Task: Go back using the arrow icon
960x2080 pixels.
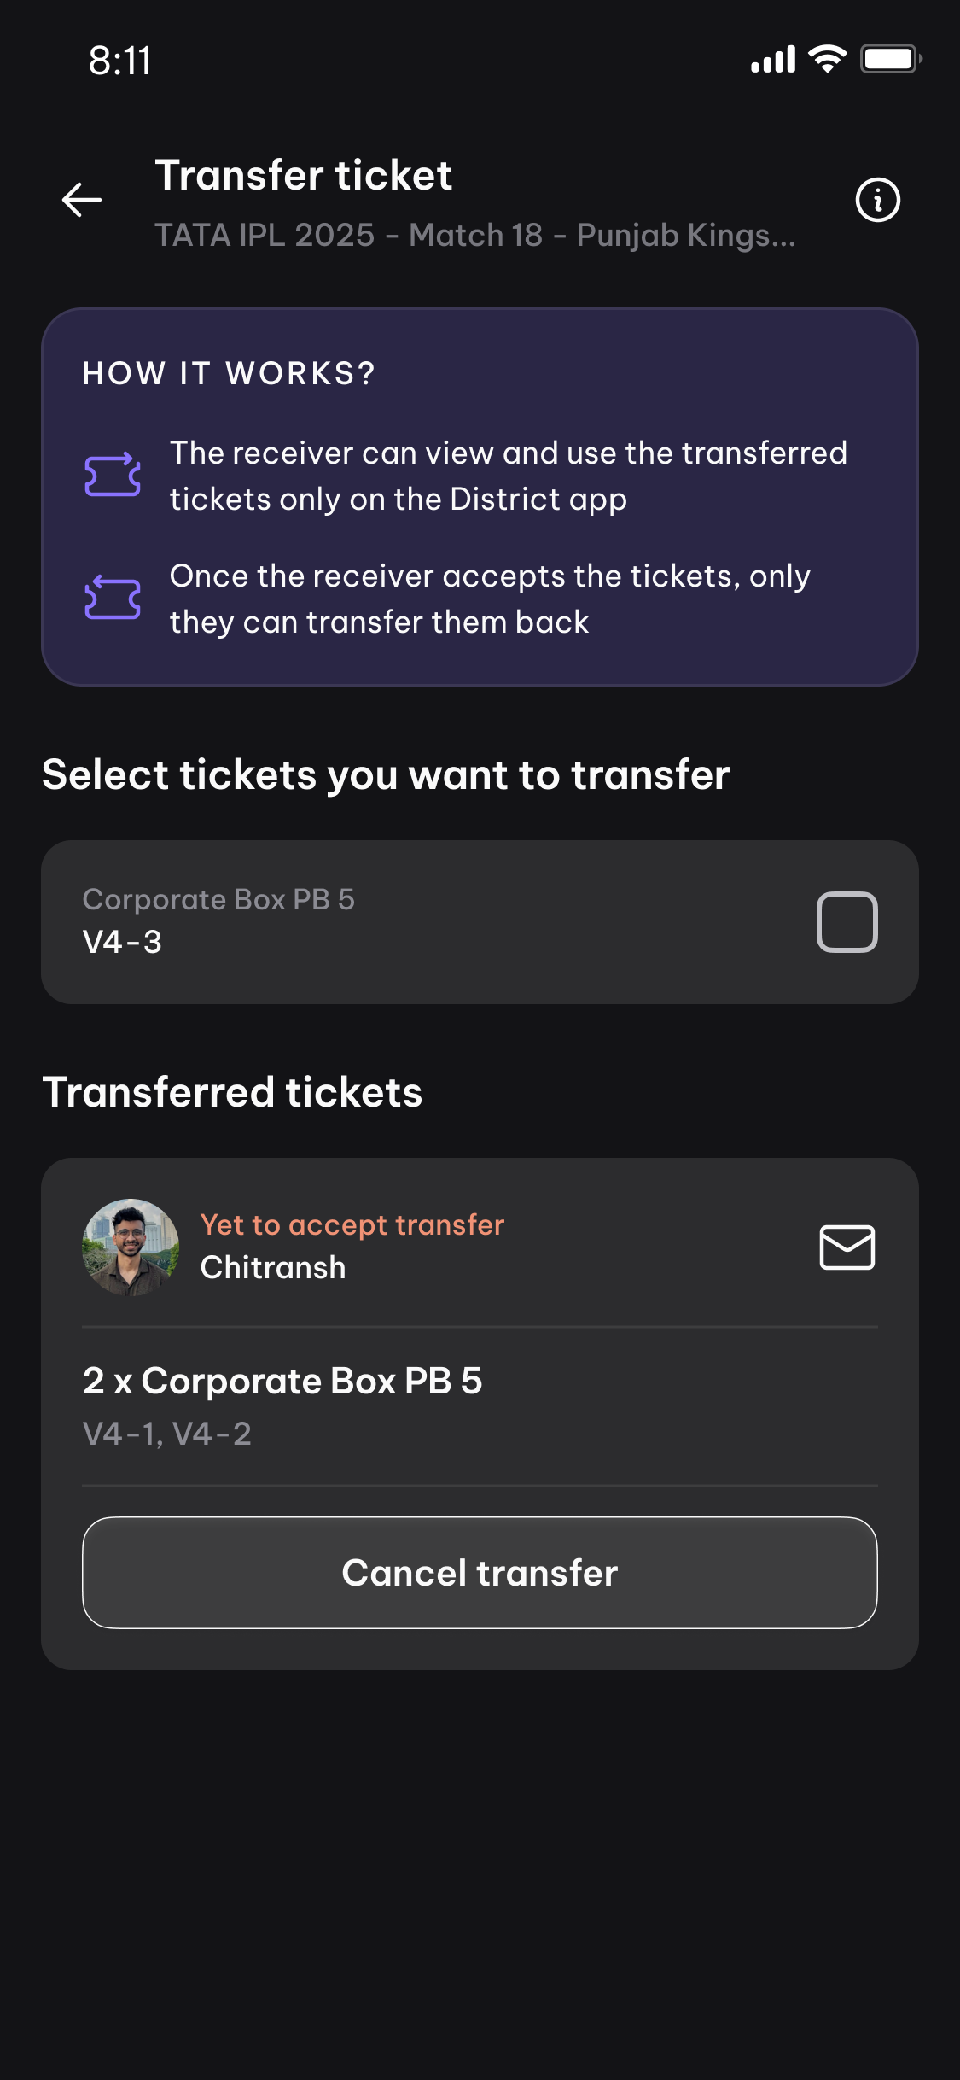Action: click(x=82, y=200)
